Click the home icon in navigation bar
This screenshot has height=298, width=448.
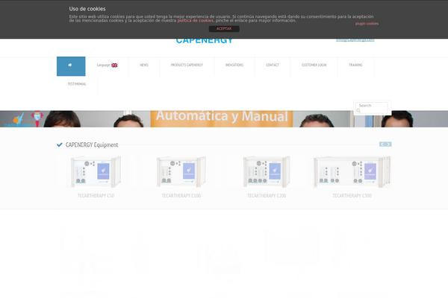(x=71, y=66)
